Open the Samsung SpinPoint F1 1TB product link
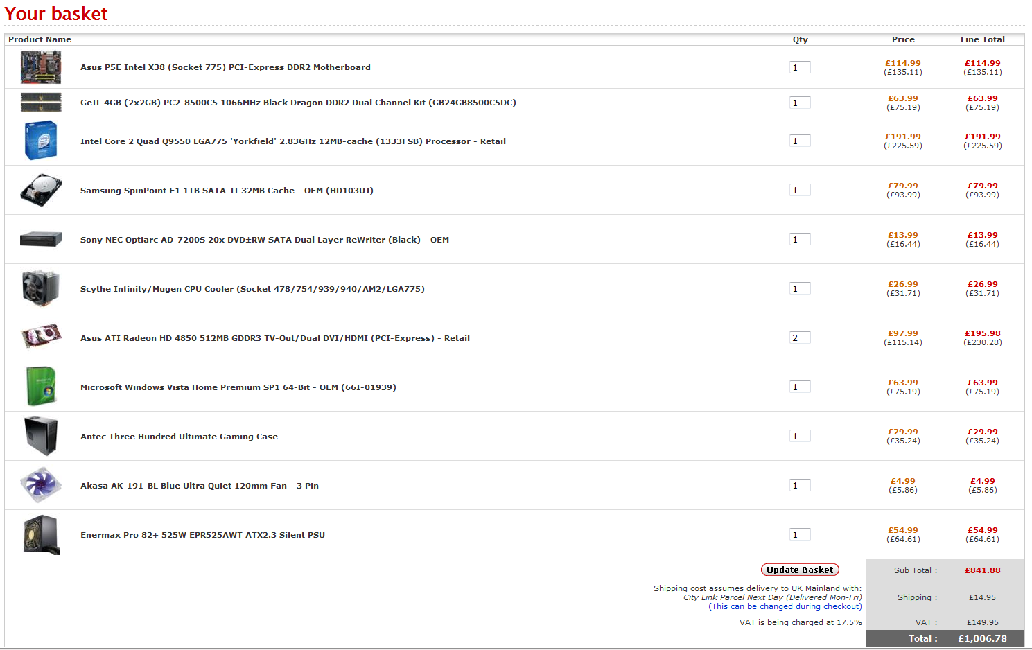 [x=227, y=191]
